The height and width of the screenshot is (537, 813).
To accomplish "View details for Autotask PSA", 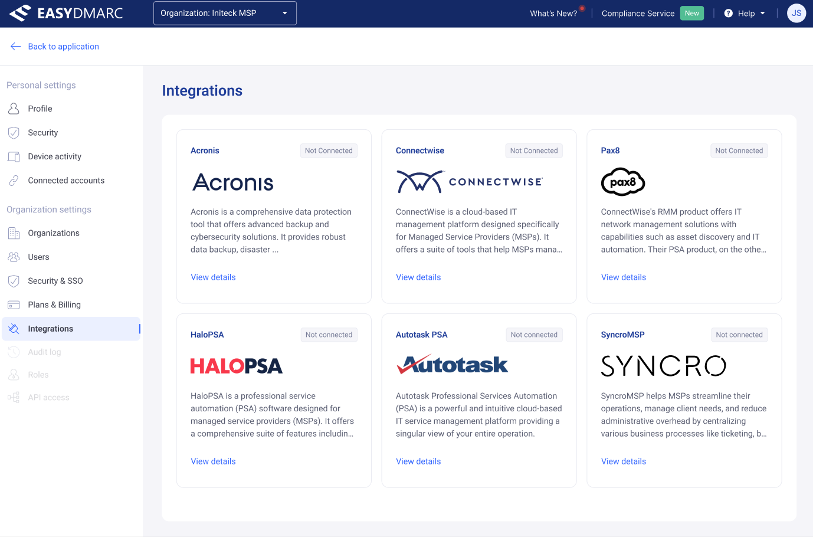I will pyautogui.click(x=418, y=461).
